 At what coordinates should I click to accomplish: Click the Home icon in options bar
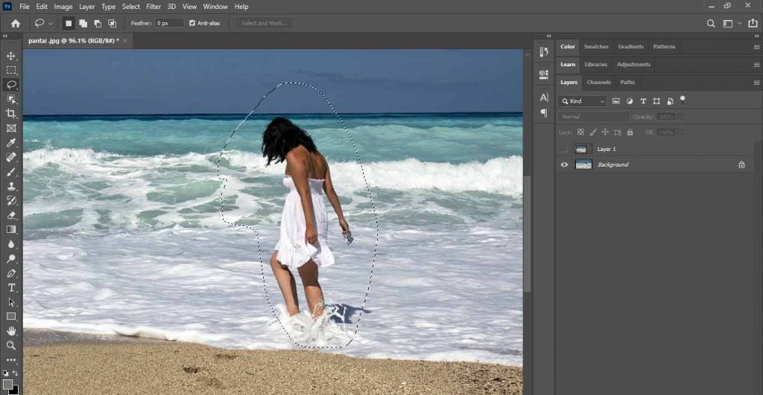coord(16,23)
